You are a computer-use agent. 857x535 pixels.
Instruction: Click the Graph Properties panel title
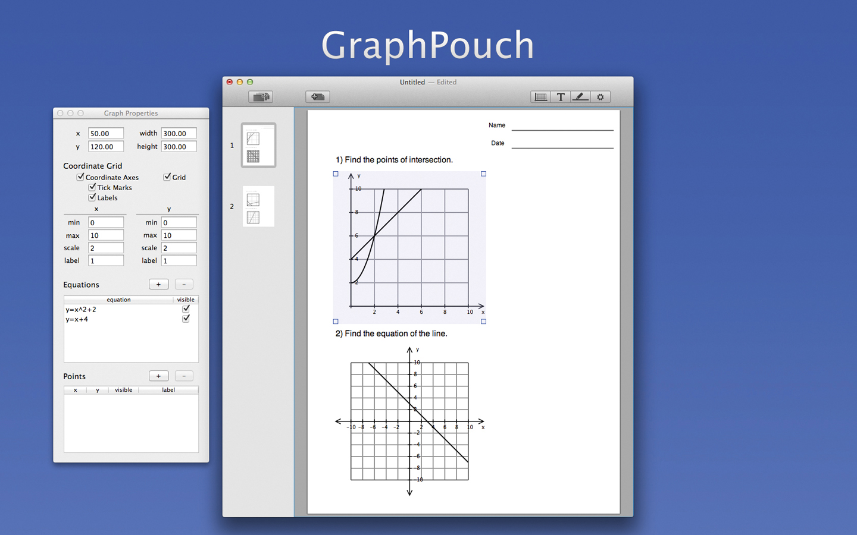(x=131, y=113)
